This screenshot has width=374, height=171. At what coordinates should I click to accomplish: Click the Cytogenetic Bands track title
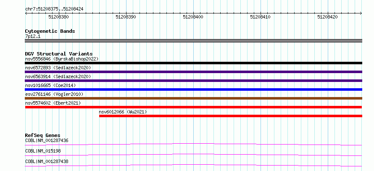[x=50, y=31]
